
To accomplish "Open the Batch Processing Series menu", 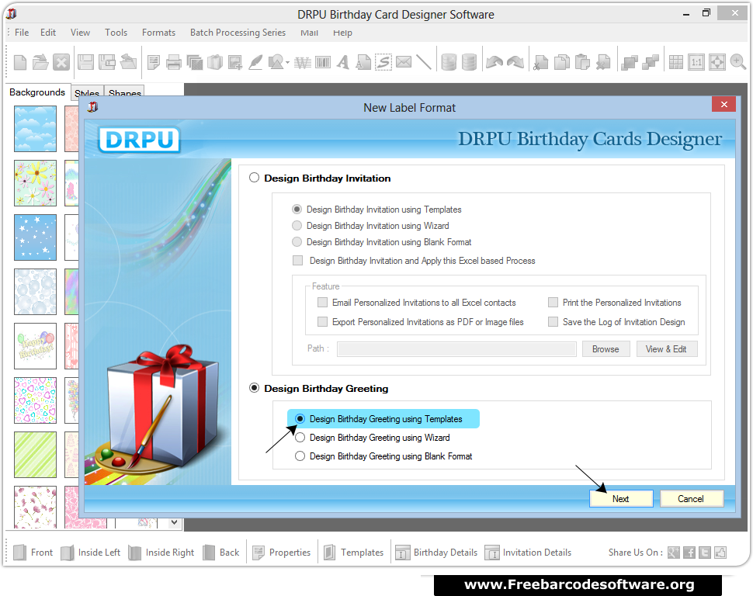I will [238, 33].
